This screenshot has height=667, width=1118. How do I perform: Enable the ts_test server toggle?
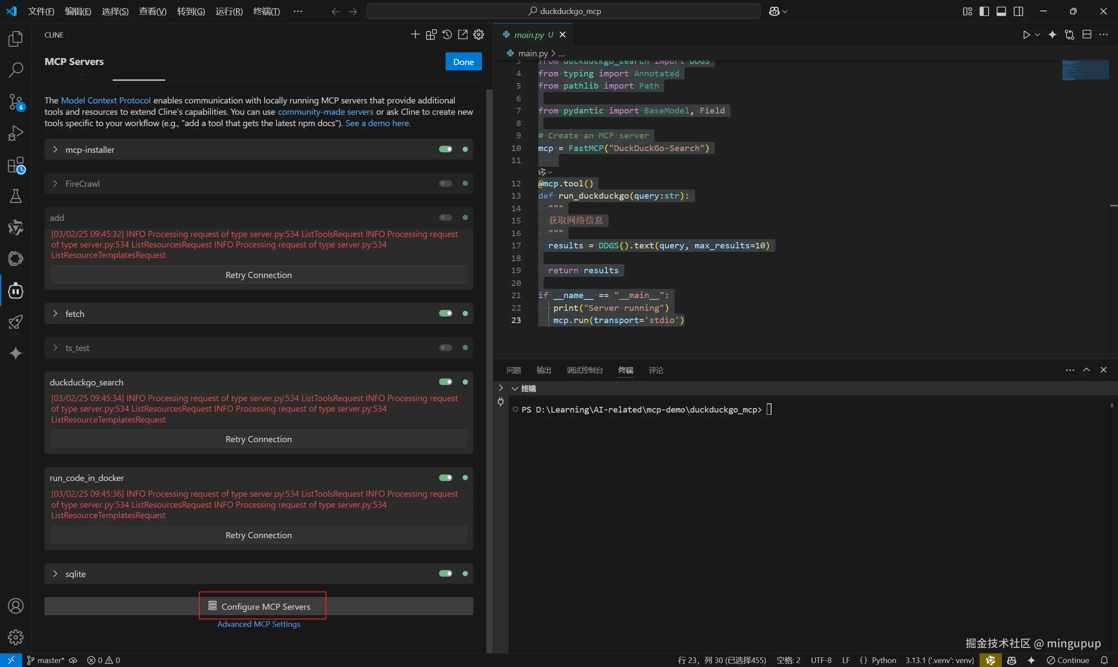(446, 347)
